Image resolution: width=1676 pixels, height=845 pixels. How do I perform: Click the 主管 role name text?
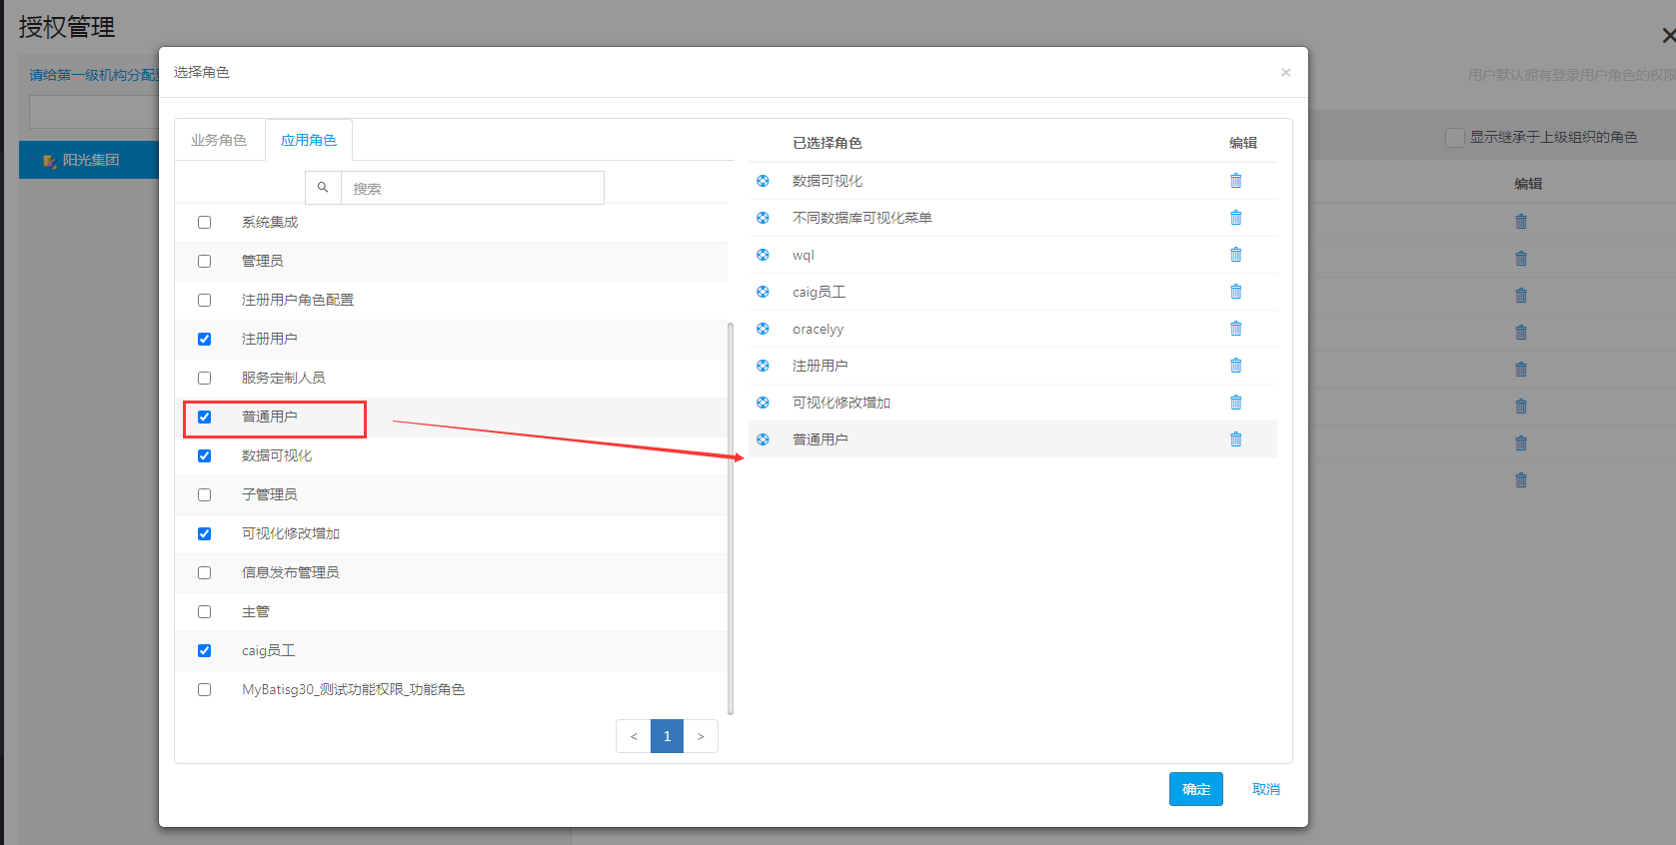pyautogui.click(x=256, y=611)
